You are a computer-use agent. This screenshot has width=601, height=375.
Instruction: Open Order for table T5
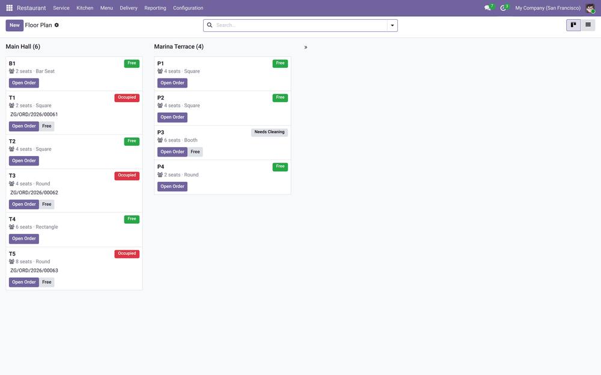coord(24,282)
